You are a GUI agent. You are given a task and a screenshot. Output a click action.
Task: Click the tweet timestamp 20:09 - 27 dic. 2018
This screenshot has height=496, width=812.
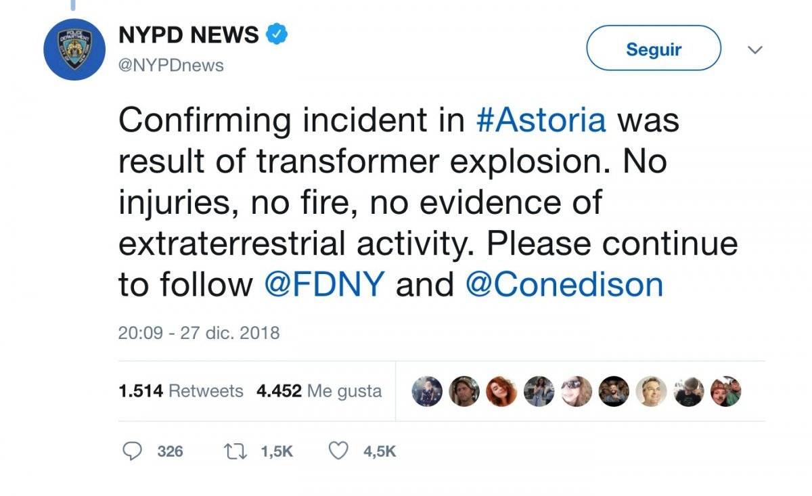coord(198,333)
